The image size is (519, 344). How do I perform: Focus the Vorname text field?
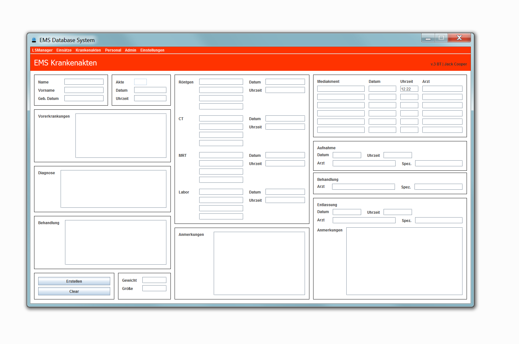tap(84, 90)
